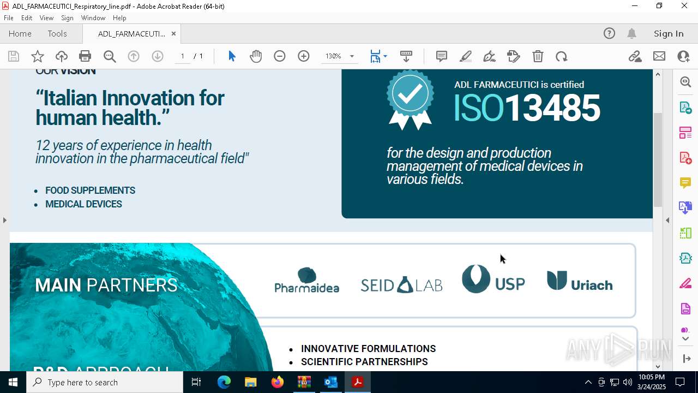Select the arrow selection tool
This screenshot has width=698, height=393.
[x=232, y=56]
